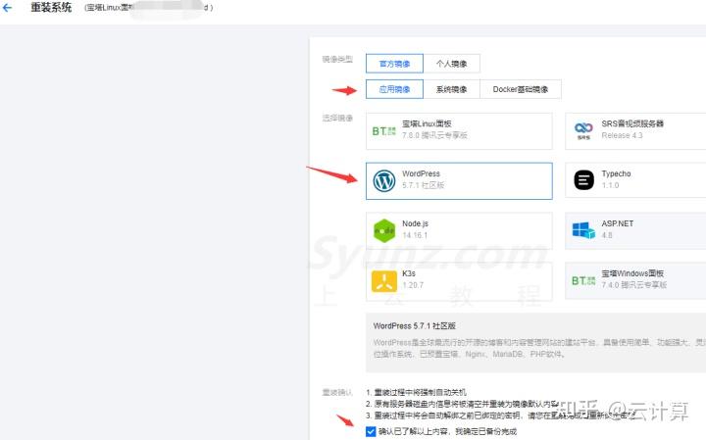
Task: Select the 官方镜像 tab
Action: click(x=394, y=64)
